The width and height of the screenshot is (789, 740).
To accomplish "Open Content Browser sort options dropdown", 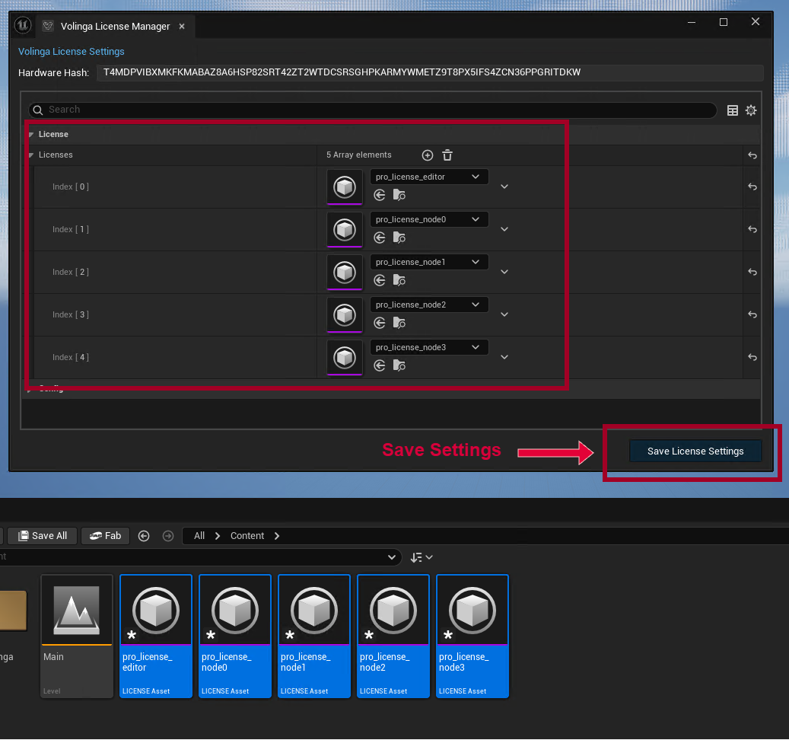I will [x=422, y=557].
